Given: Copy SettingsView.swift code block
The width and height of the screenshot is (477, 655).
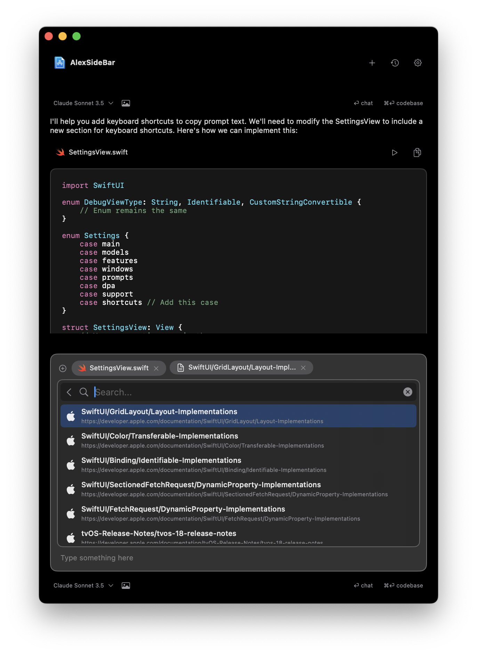Looking at the screenshot, I should pos(417,152).
